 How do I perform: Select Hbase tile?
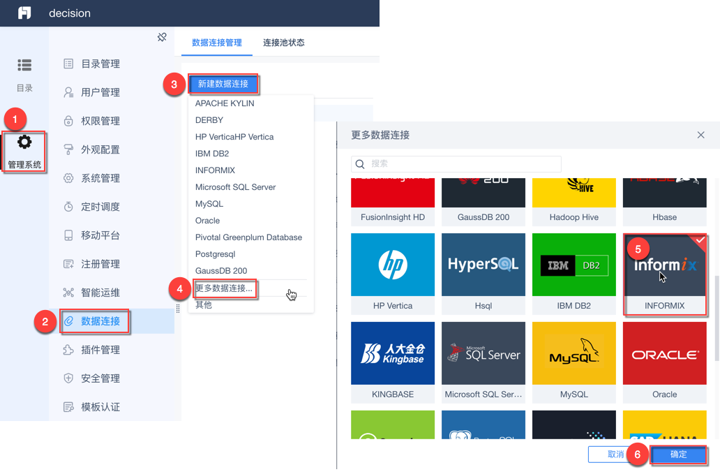pyautogui.click(x=664, y=202)
